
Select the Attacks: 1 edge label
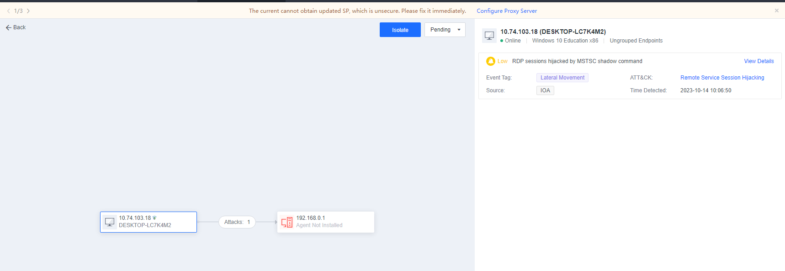click(237, 222)
